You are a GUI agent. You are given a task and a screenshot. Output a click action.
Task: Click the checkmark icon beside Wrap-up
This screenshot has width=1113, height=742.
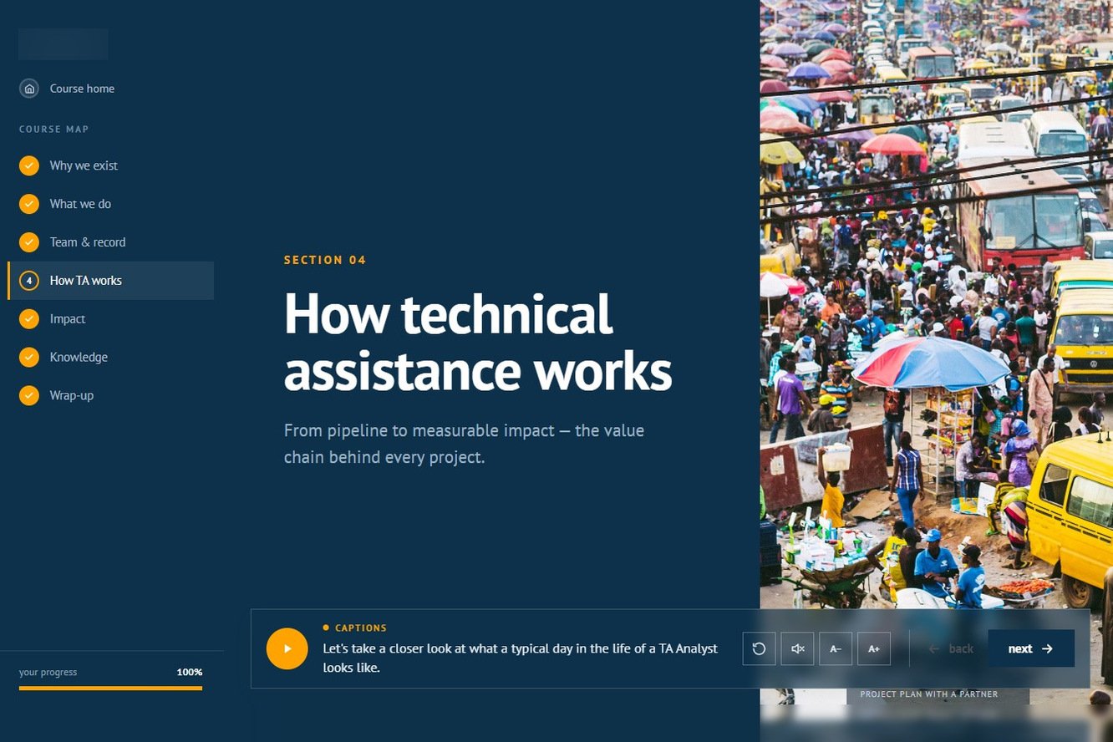29,395
